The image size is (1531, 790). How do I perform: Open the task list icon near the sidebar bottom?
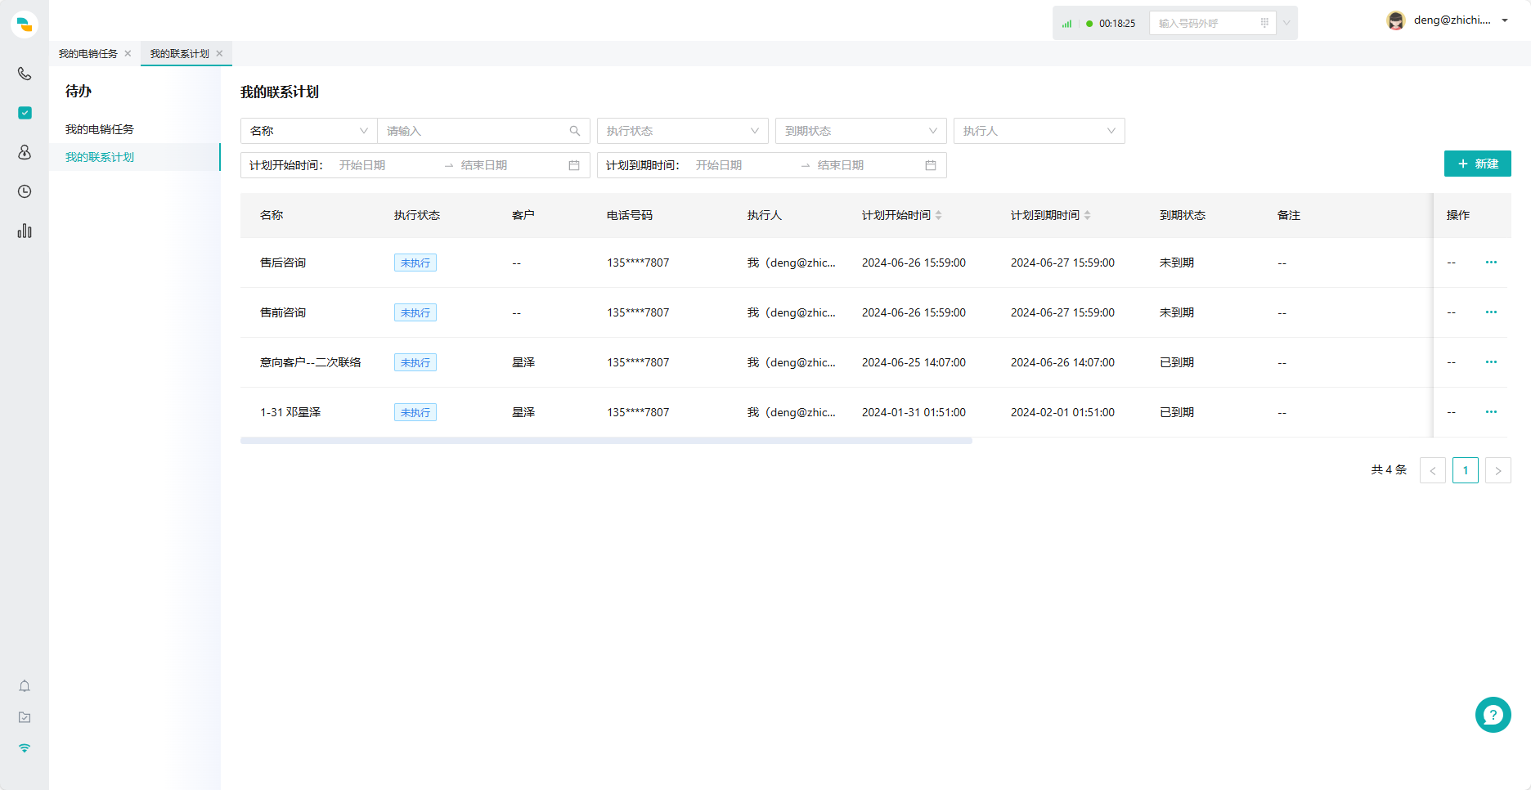[x=25, y=717]
